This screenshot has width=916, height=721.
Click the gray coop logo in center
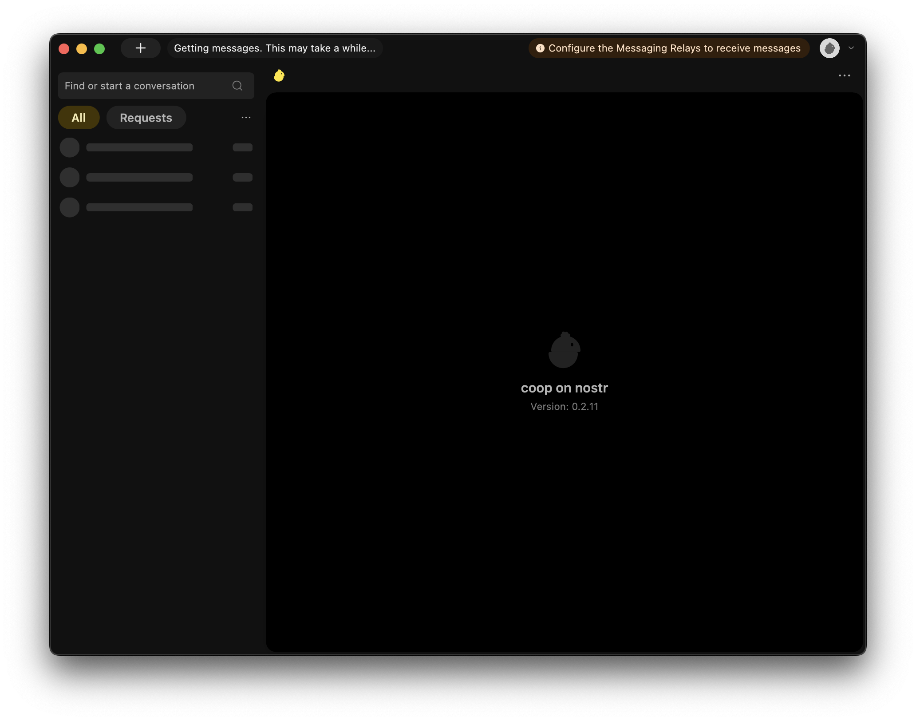coord(564,350)
